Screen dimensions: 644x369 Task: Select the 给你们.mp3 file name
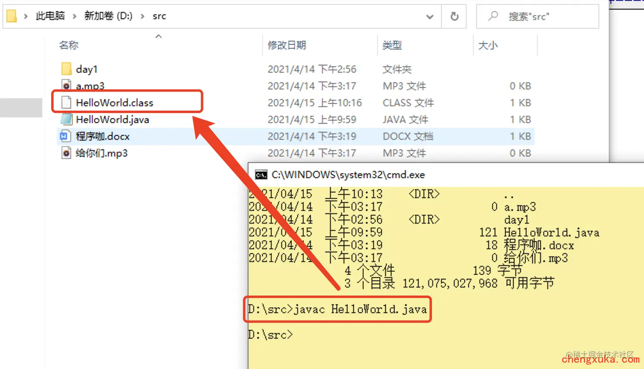tap(102, 153)
